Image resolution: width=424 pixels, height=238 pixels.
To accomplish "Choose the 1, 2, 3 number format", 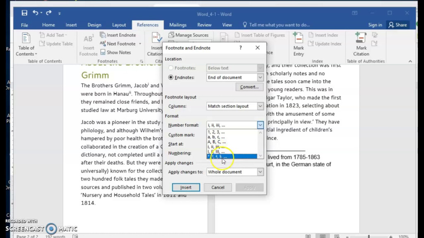I will [232, 132].
